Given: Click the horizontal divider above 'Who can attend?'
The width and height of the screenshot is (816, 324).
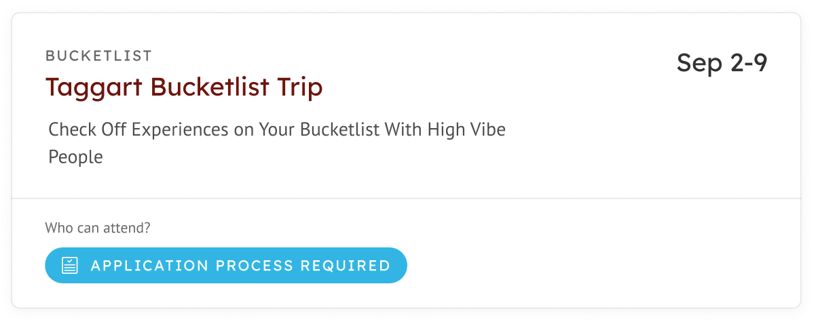Looking at the screenshot, I should (407, 199).
